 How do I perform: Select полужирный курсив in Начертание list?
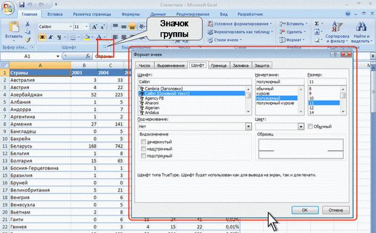point(275,103)
